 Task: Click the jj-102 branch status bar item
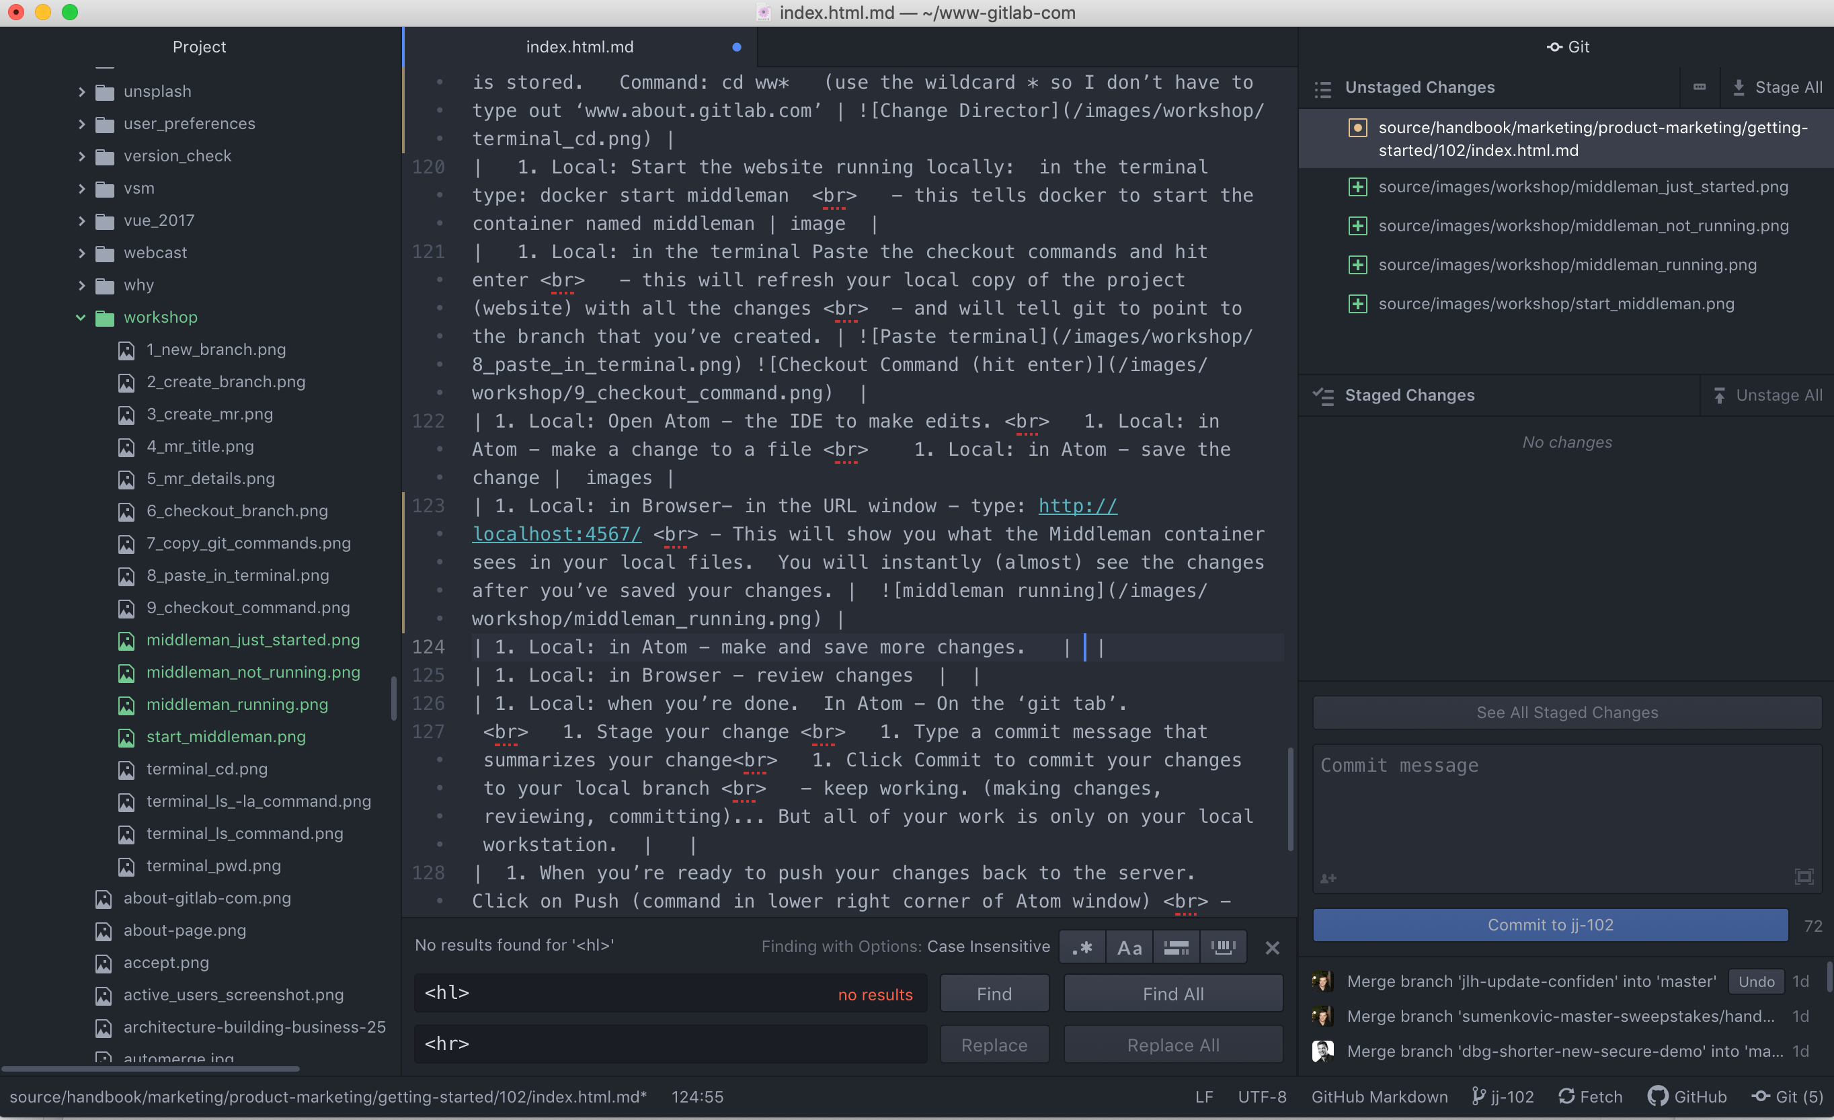point(1503,1097)
